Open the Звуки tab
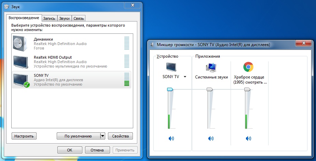The height and width of the screenshot is (161, 316). tap(64, 18)
